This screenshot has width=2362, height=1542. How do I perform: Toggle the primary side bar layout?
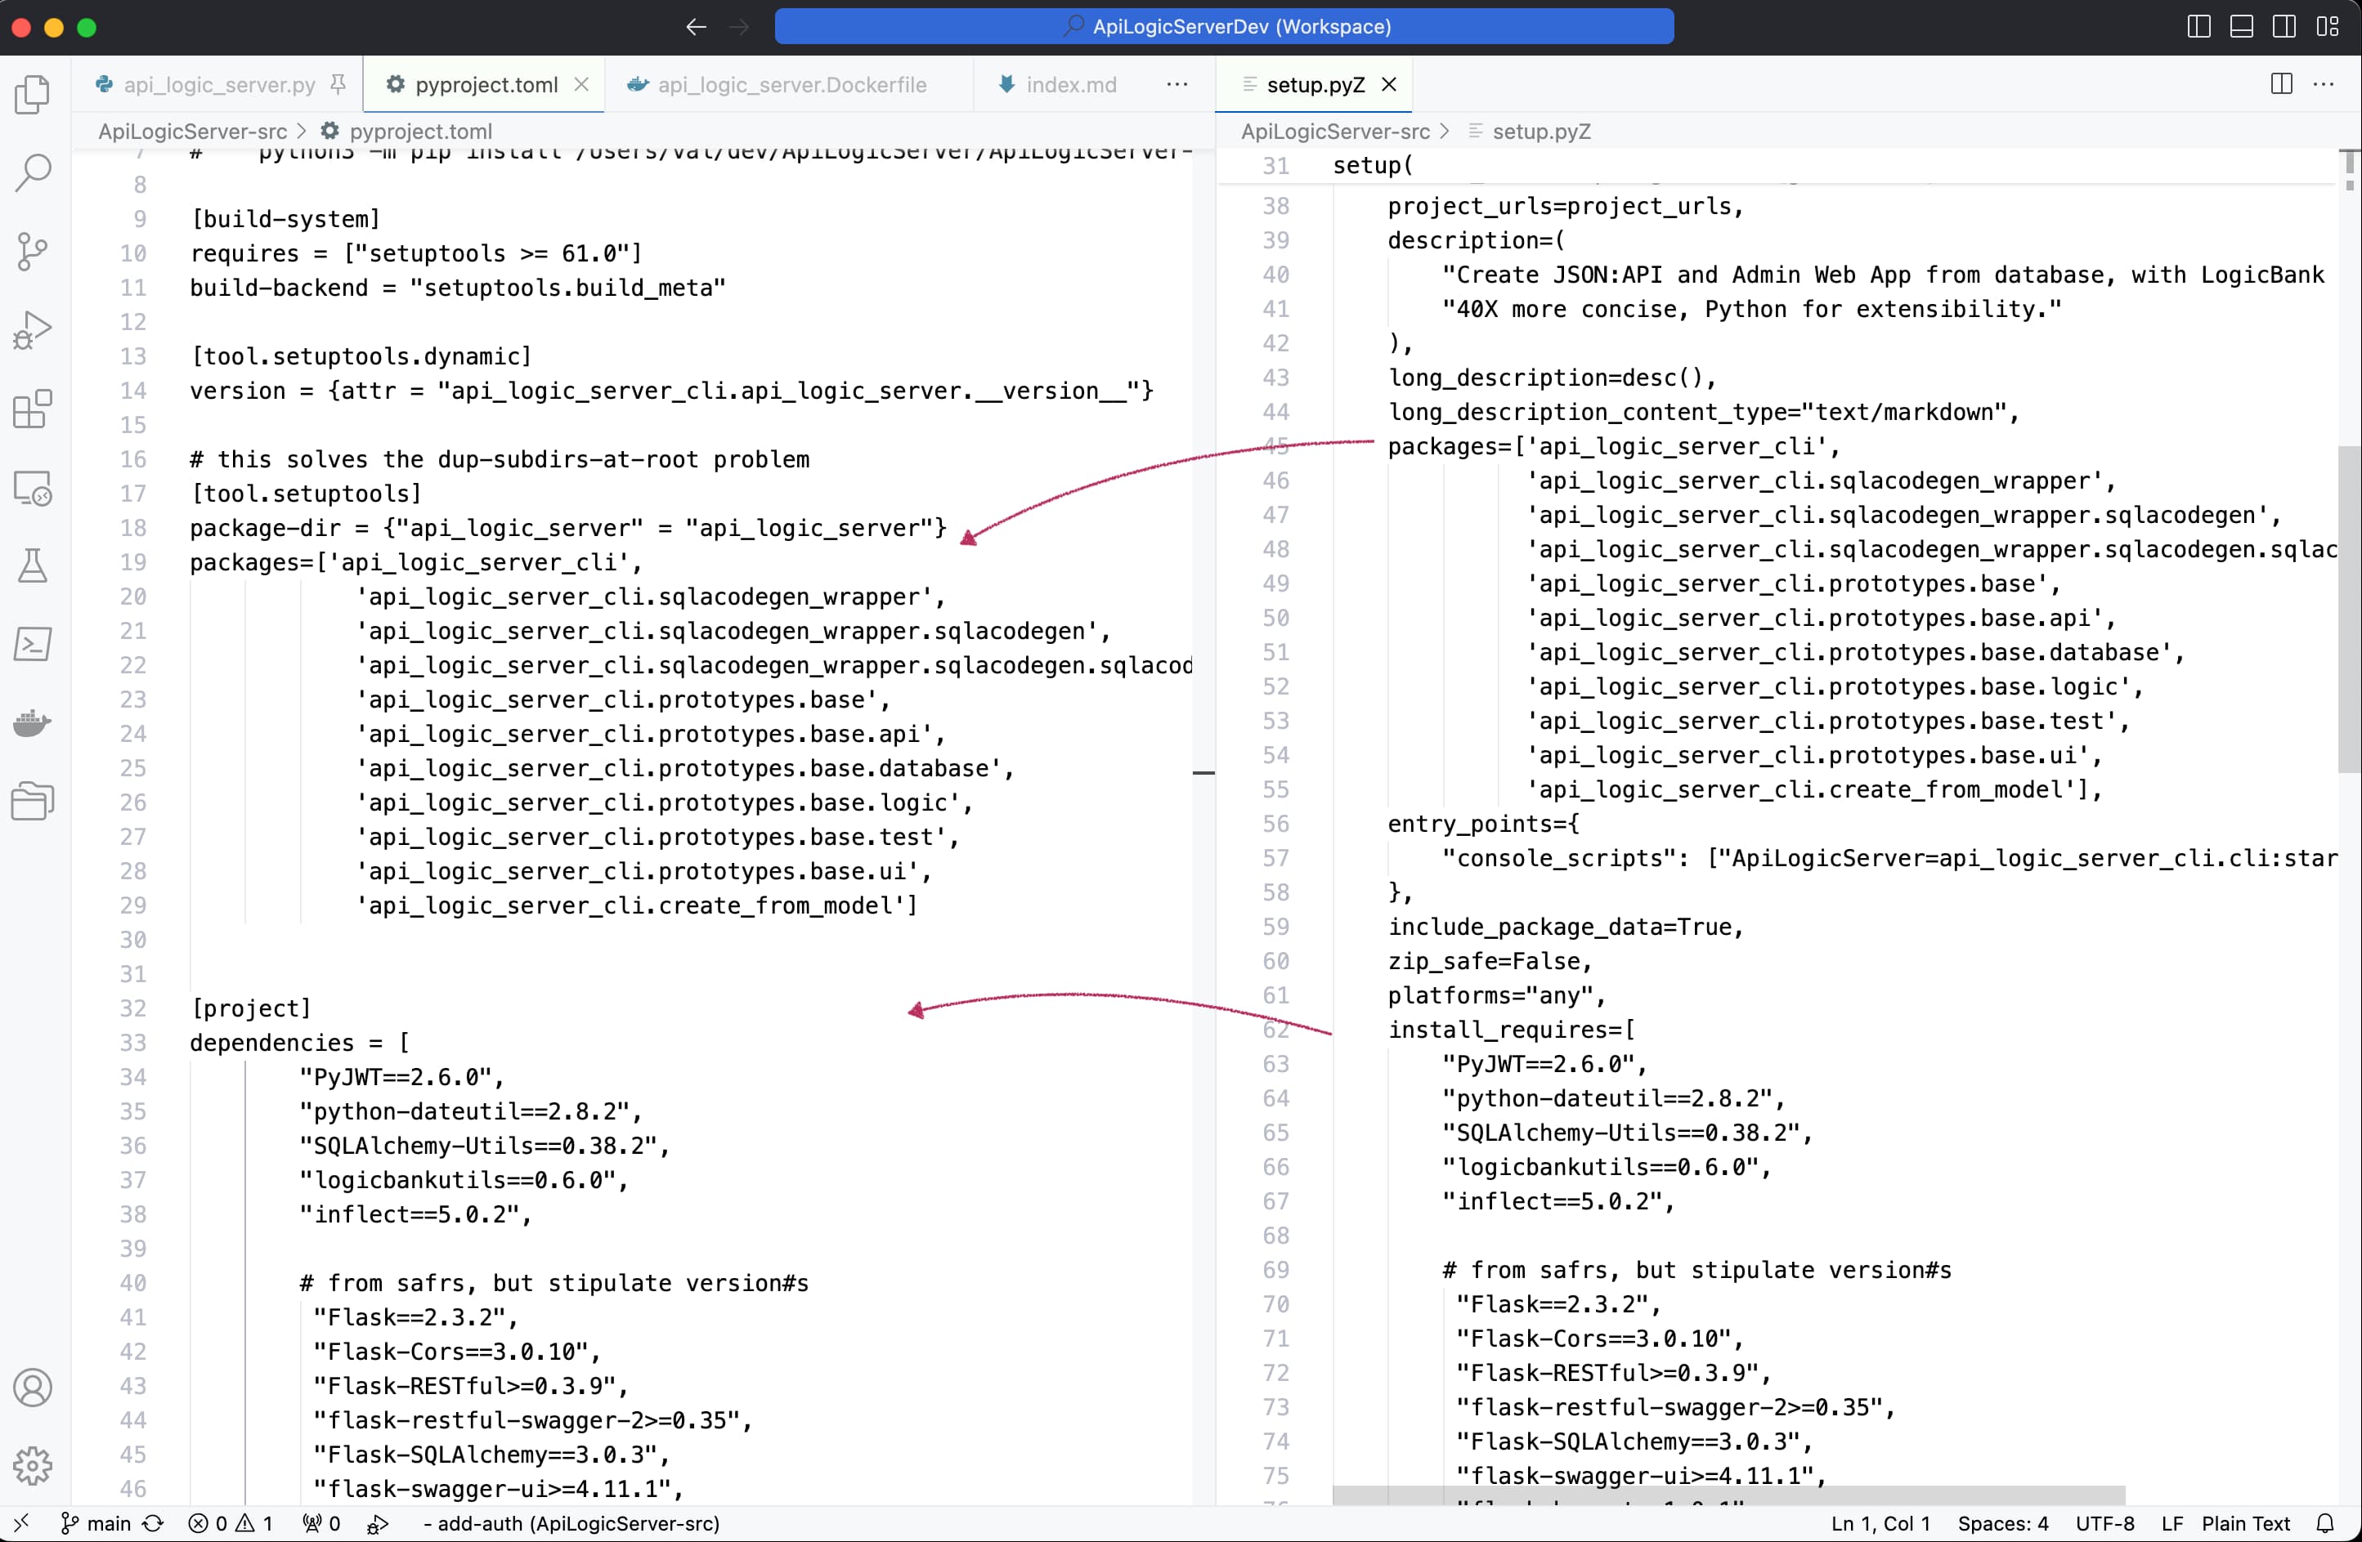coord(2198,27)
